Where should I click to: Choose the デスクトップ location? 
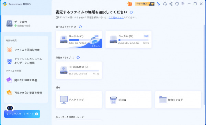pyautogui.click(x=79, y=100)
